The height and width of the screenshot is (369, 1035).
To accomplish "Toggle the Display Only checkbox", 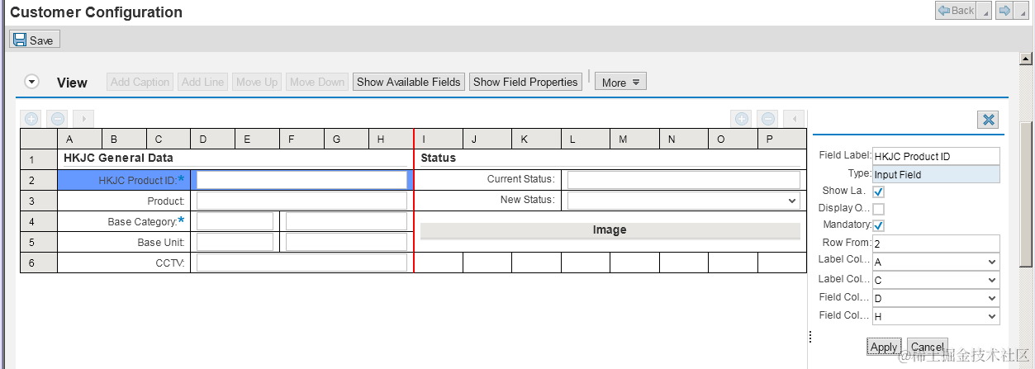I will coord(879,208).
